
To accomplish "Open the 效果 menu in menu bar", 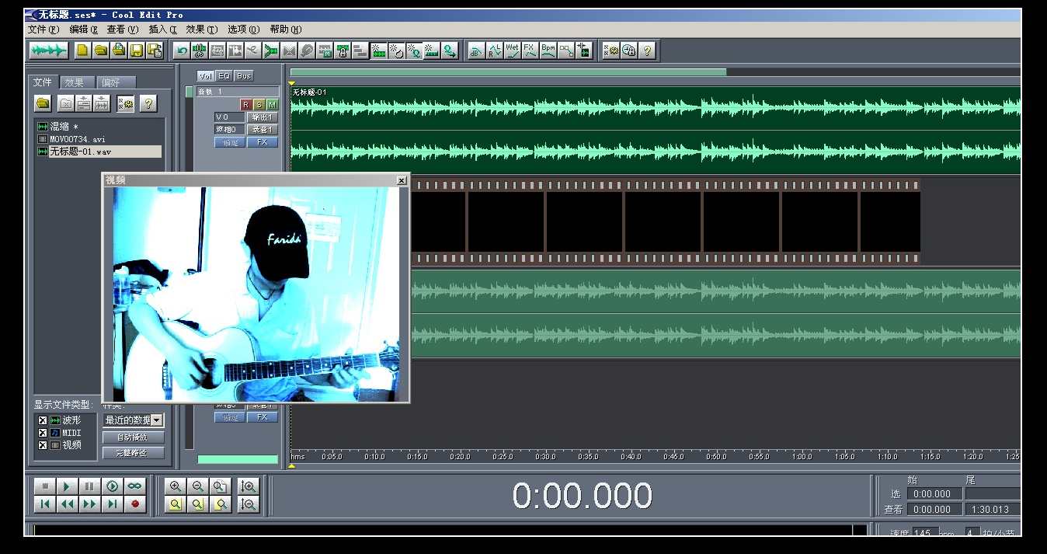I will [x=202, y=30].
